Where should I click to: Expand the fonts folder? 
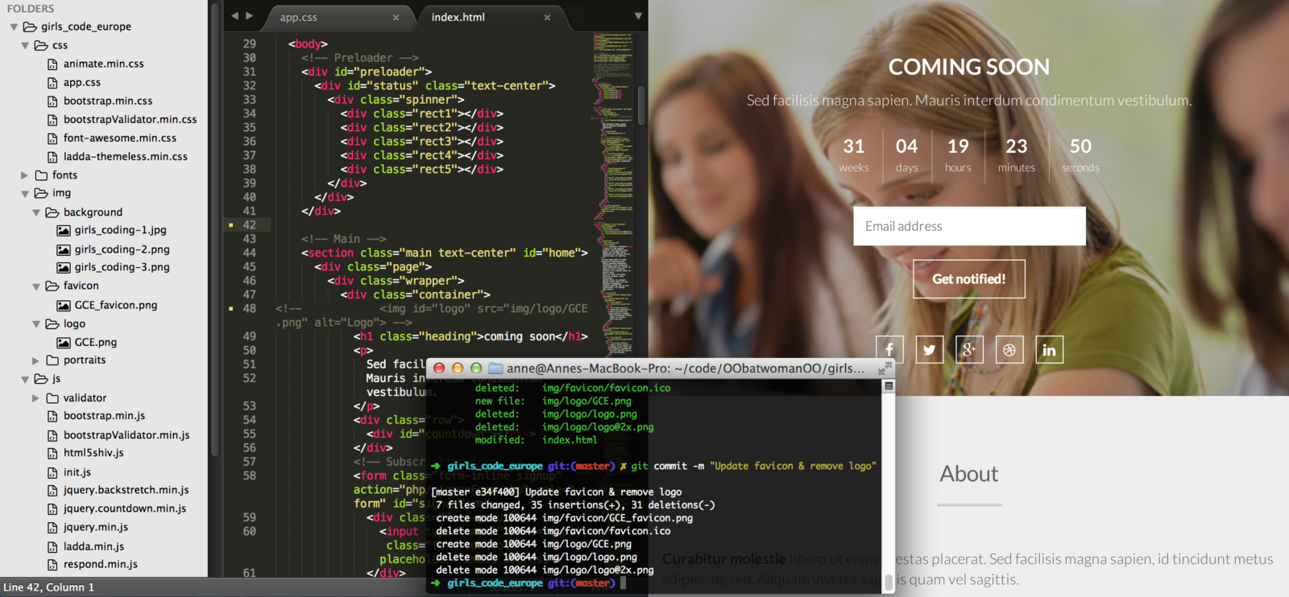[25, 175]
